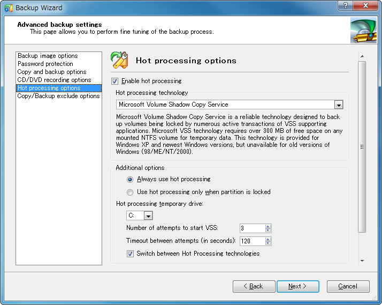Open Backup image options page

[48, 56]
